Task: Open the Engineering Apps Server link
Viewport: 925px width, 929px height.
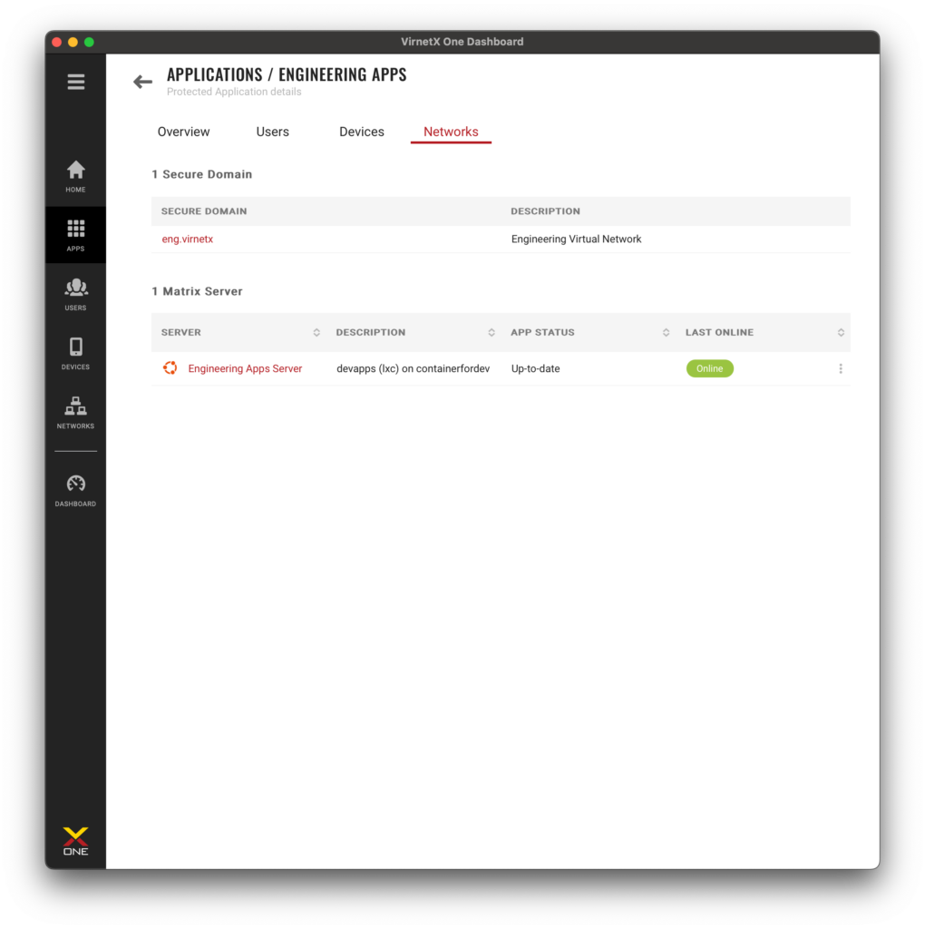Action: tap(245, 368)
